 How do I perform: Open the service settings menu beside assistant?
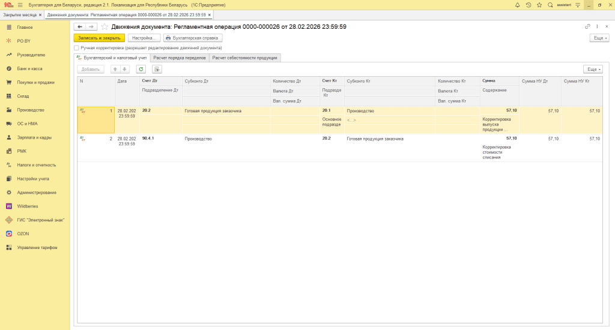coord(577,5)
